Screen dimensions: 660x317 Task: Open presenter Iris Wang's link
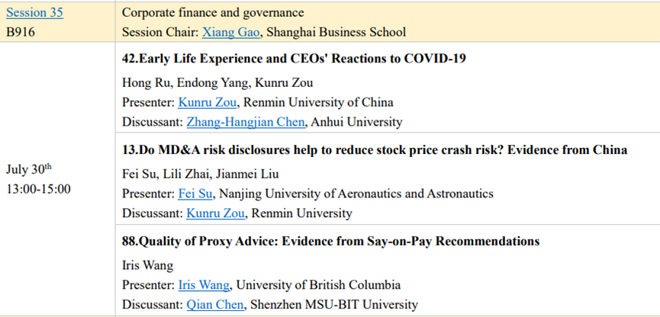coord(204,285)
